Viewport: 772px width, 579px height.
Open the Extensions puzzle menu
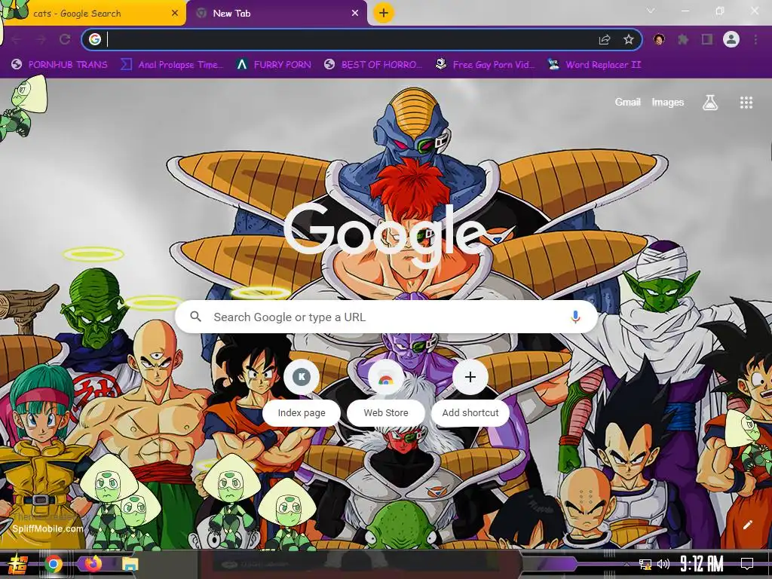coord(683,39)
